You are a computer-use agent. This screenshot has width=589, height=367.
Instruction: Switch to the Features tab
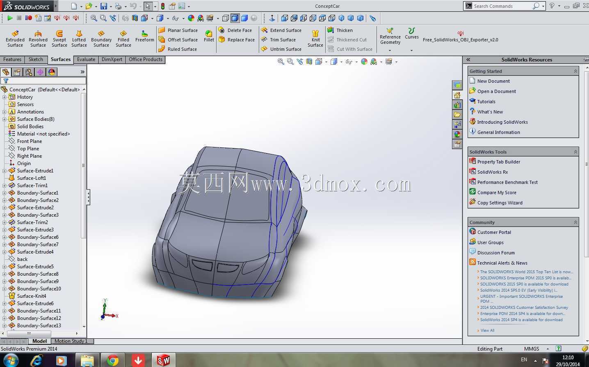pos(12,59)
